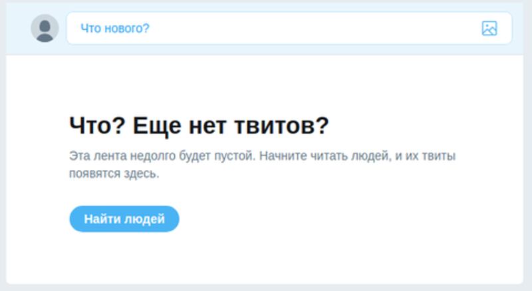This screenshot has width=532, height=291.
Task: Click the mountain picture icon at right edge
Action: click(x=489, y=29)
